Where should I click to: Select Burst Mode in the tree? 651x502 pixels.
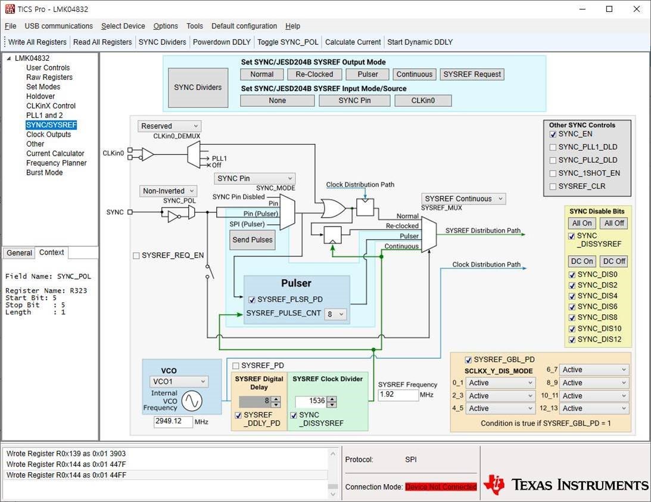pyautogui.click(x=45, y=173)
